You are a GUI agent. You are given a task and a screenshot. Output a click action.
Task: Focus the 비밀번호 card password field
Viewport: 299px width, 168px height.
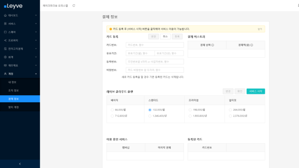[x=155, y=70]
